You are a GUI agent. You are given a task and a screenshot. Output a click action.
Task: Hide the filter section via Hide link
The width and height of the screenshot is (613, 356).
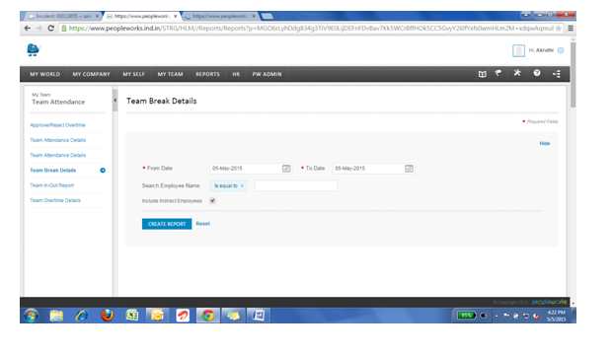(x=545, y=144)
